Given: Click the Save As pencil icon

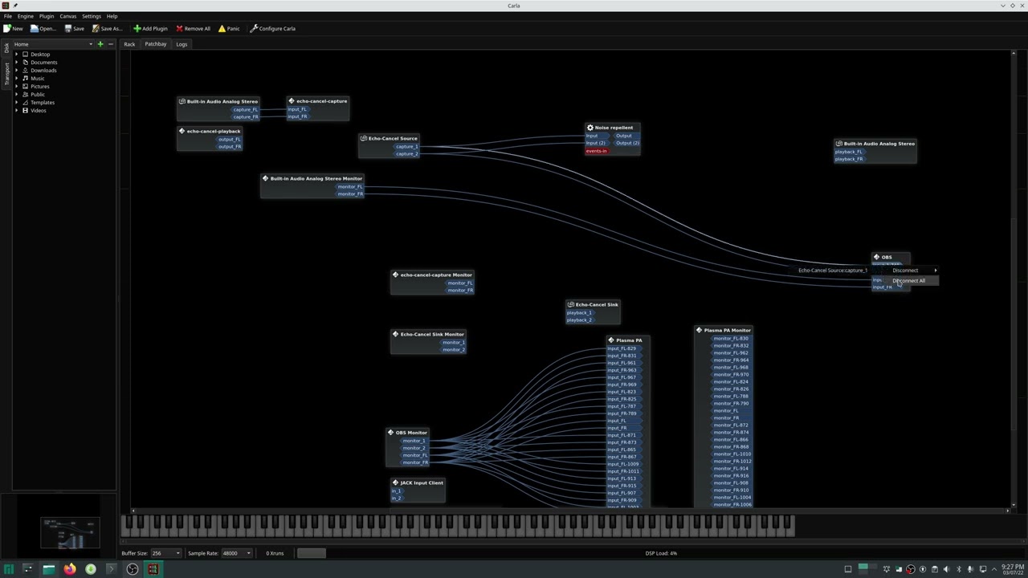Looking at the screenshot, I should point(96,28).
